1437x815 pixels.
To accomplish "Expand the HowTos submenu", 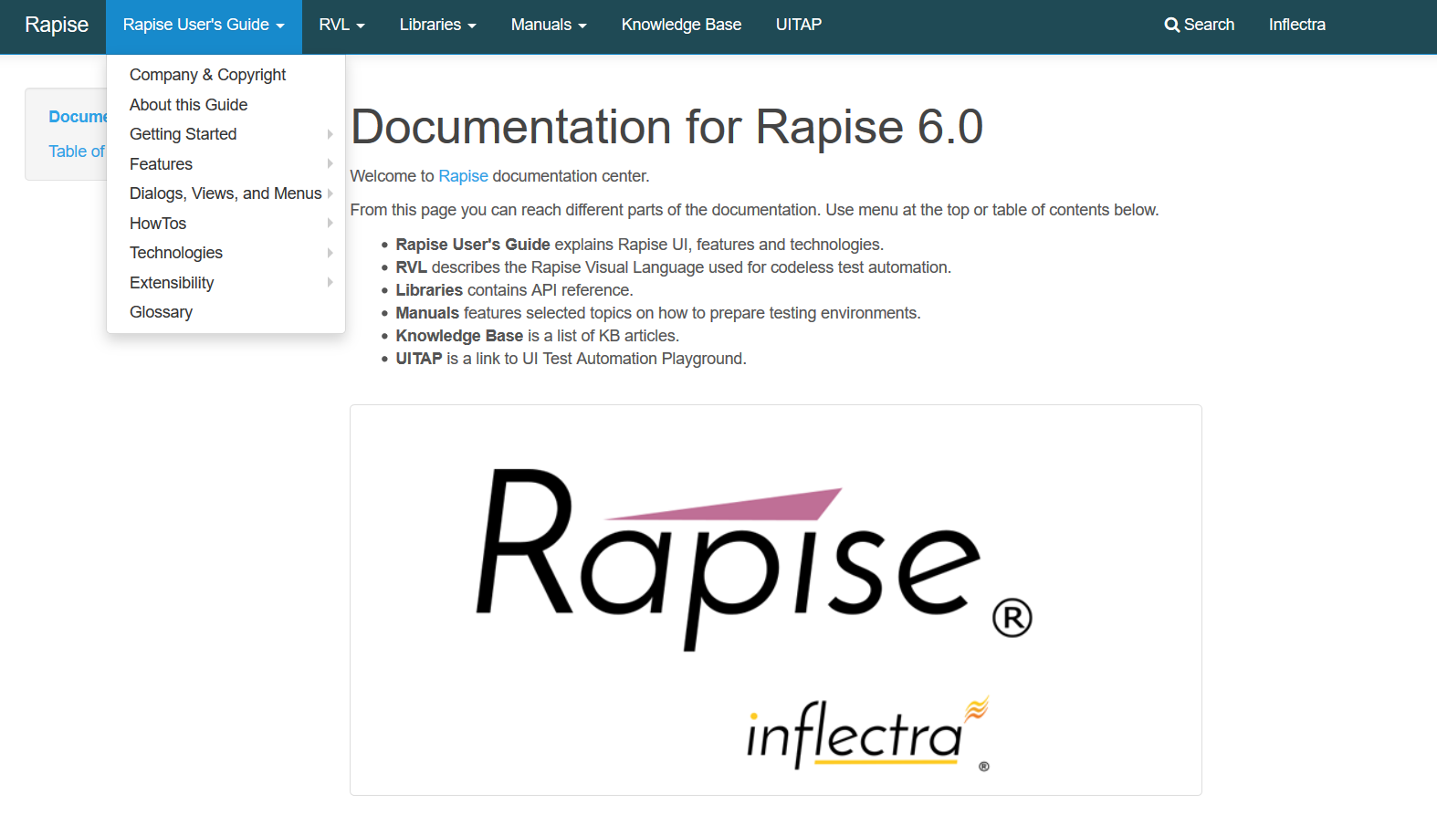I will pos(158,224).
